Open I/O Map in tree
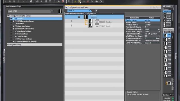The width and height of the screenshot is (180, 101). pyautogui.click(x=21, y=24)
